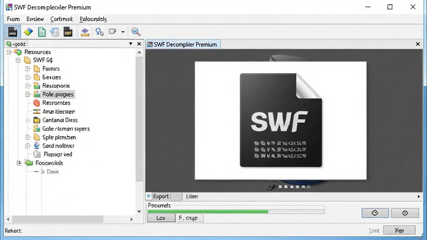Click the Los button
The height and width of the screenshot is (240, 427).
tap(161, 218)
